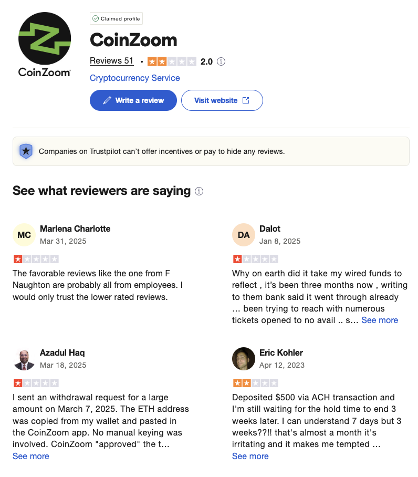Click the CoinZoom logo image
Screen dimensions: 418x477
point(44,45)
